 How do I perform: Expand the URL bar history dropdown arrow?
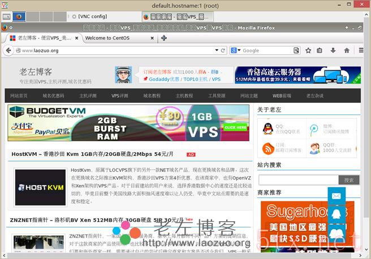coord(217,50)
